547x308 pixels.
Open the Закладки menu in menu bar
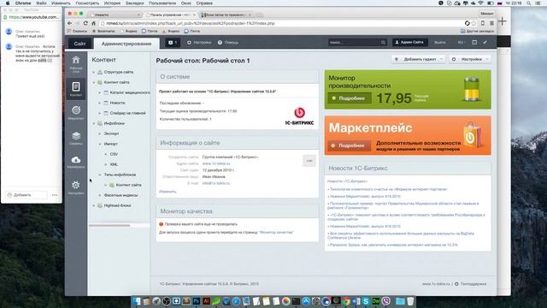click(x=134, y=3)
